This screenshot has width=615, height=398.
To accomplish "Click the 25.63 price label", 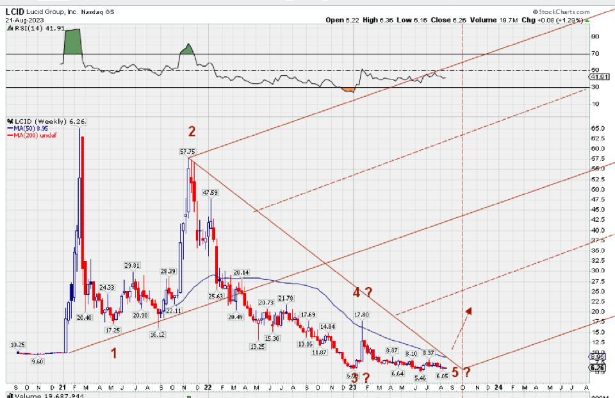I will 216,296.
